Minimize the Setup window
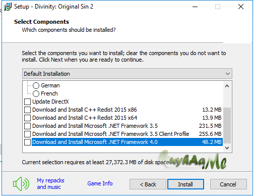This screenshot has width=254, height=196. tap(195, 7)
